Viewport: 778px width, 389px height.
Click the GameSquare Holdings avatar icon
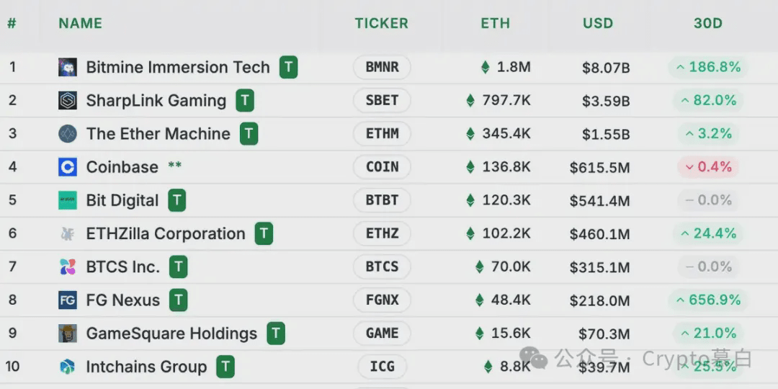68,333
